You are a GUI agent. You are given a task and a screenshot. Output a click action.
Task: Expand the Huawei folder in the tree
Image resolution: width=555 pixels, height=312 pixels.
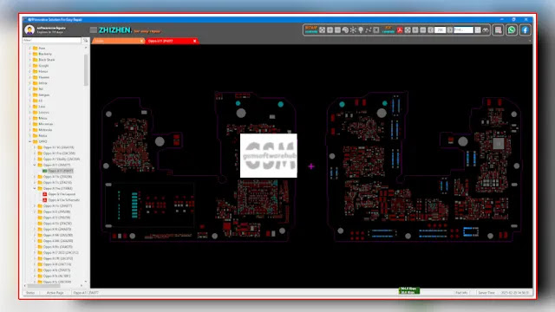29,77
